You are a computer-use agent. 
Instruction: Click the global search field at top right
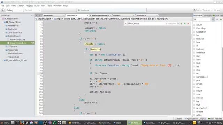pos(207,10)
